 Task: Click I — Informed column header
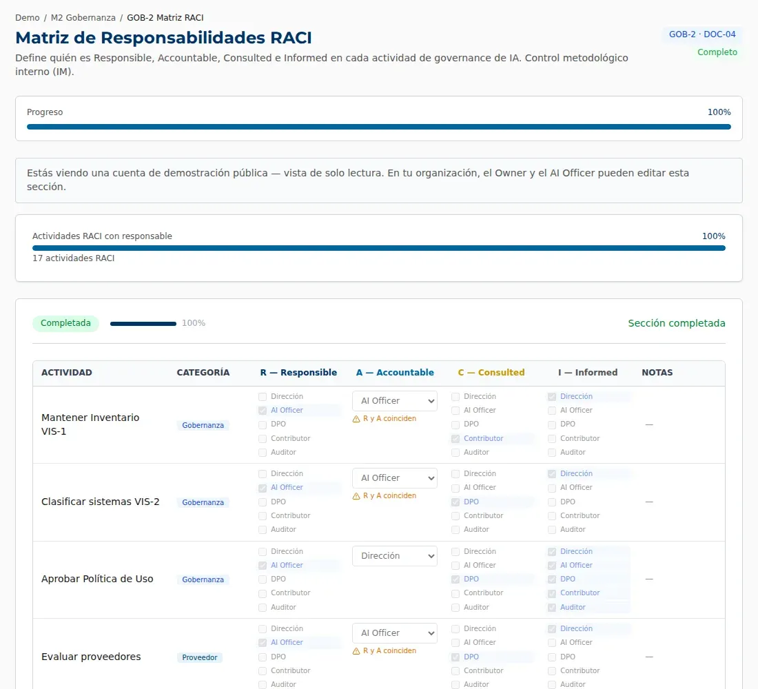(588, 373)
